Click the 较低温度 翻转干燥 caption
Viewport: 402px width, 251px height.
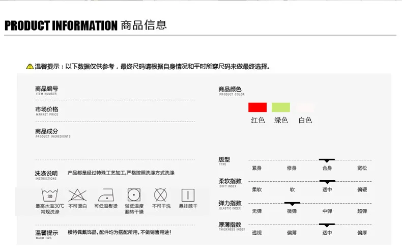pos(134,209)
